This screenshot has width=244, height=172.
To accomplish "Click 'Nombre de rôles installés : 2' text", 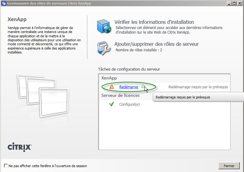I will click(x=139, y=50).
